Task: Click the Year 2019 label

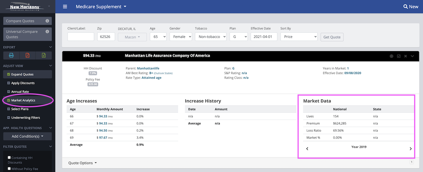Action: 359,147
